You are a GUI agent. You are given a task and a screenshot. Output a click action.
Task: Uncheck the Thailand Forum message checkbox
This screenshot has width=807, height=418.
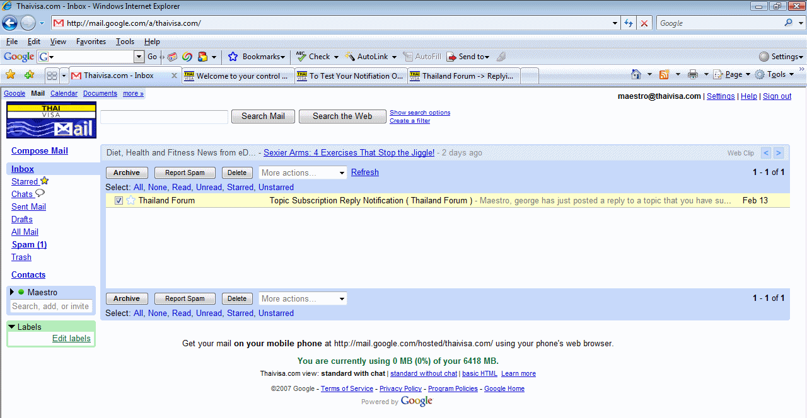click(x=119, y=200)
